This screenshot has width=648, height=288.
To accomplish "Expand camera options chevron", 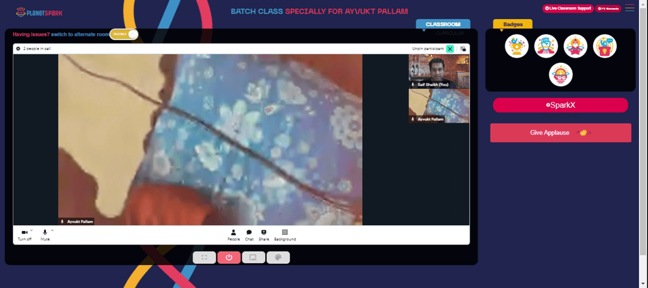I will (31, 230).
